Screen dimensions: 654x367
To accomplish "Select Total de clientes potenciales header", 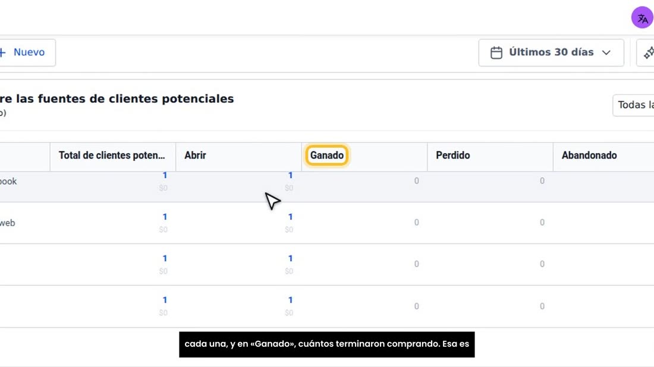I will (x=112, y=156).
